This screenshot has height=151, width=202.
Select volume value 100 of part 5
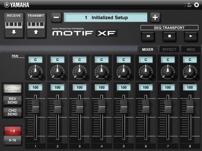click(x=124, y=87)
